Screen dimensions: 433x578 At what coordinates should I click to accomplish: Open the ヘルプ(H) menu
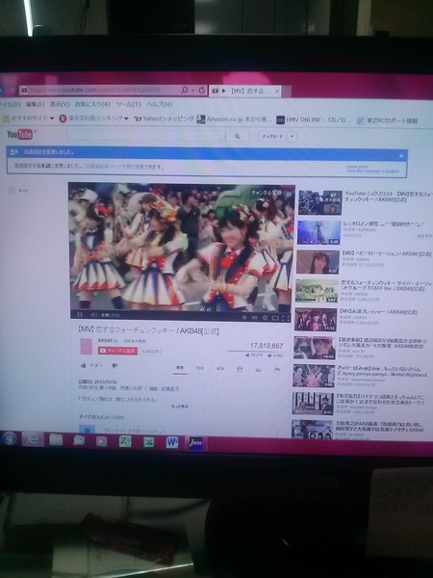pyautogui.click(x=159, y=105)
